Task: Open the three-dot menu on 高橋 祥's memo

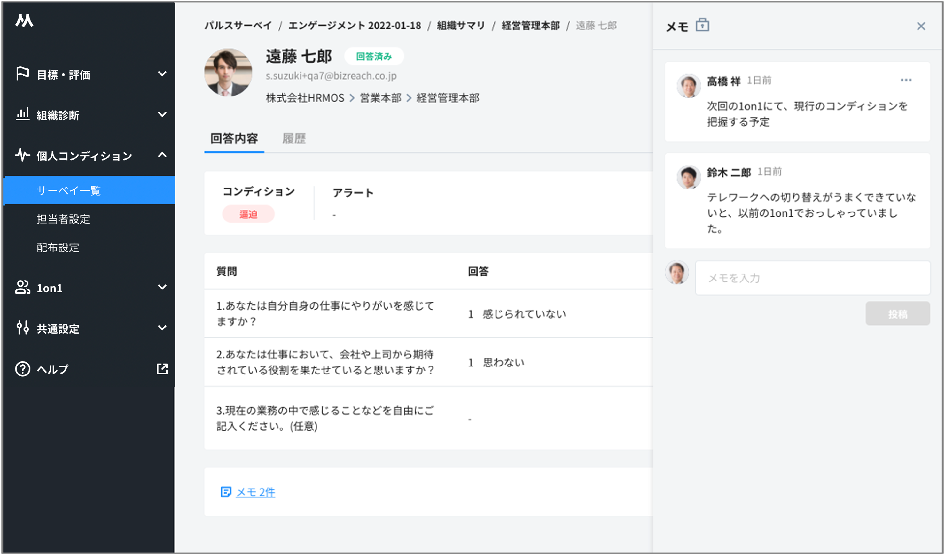Action: pyautogui.click(x=906, y=80)
